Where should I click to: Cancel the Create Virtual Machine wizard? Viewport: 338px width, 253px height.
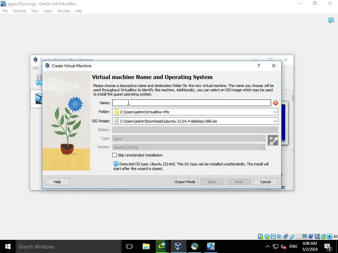coord(266,182)
